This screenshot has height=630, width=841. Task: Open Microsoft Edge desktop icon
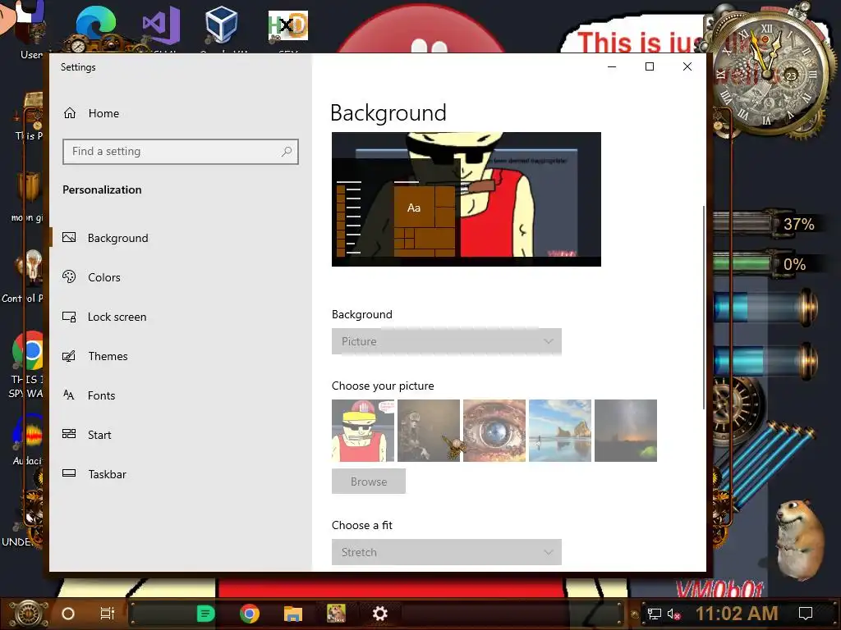(x=95, y=25)
